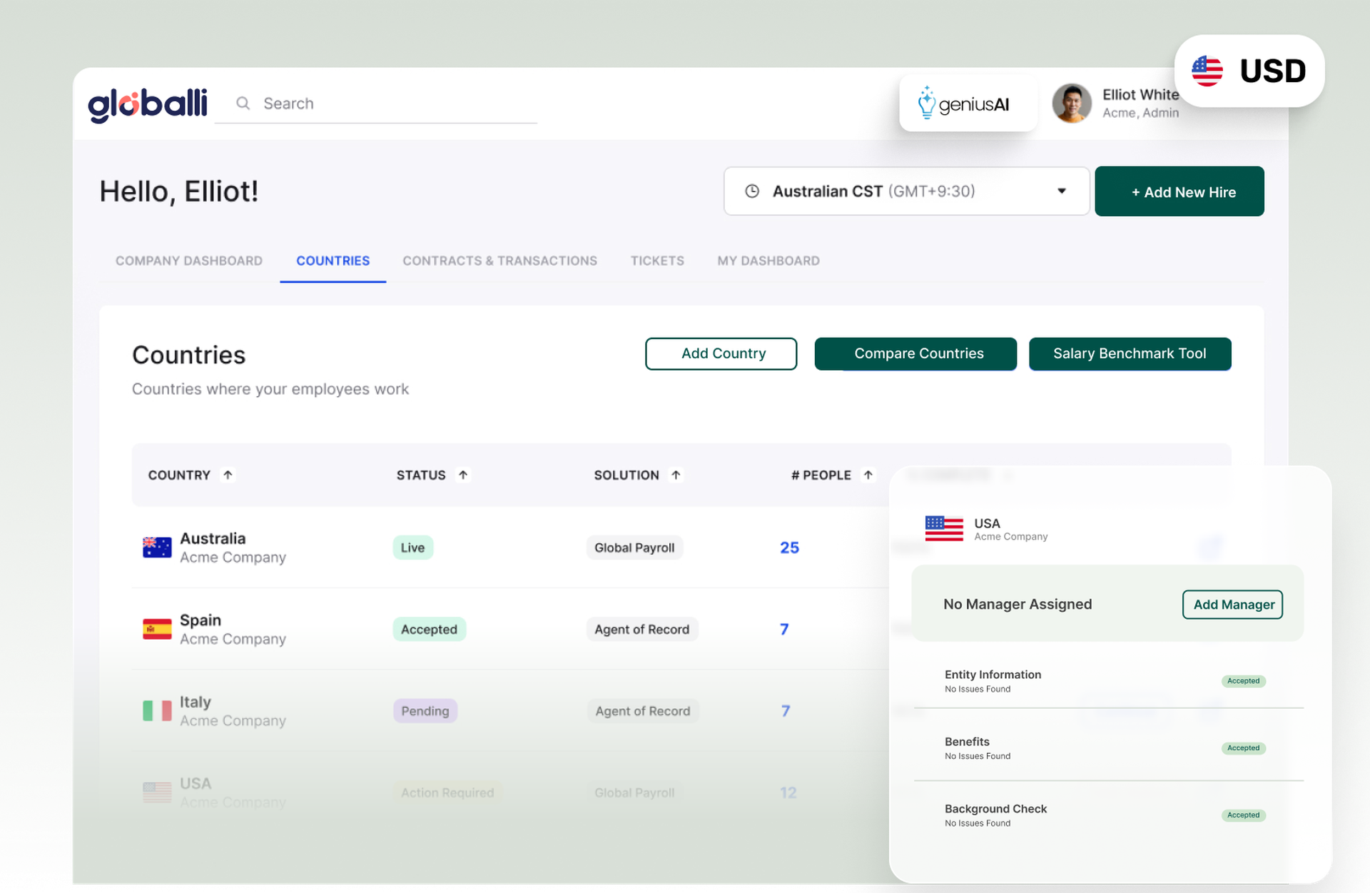
Task: Click Elliot White's profile avatar
Action: pyautogui.click(x=1071, y=104)
